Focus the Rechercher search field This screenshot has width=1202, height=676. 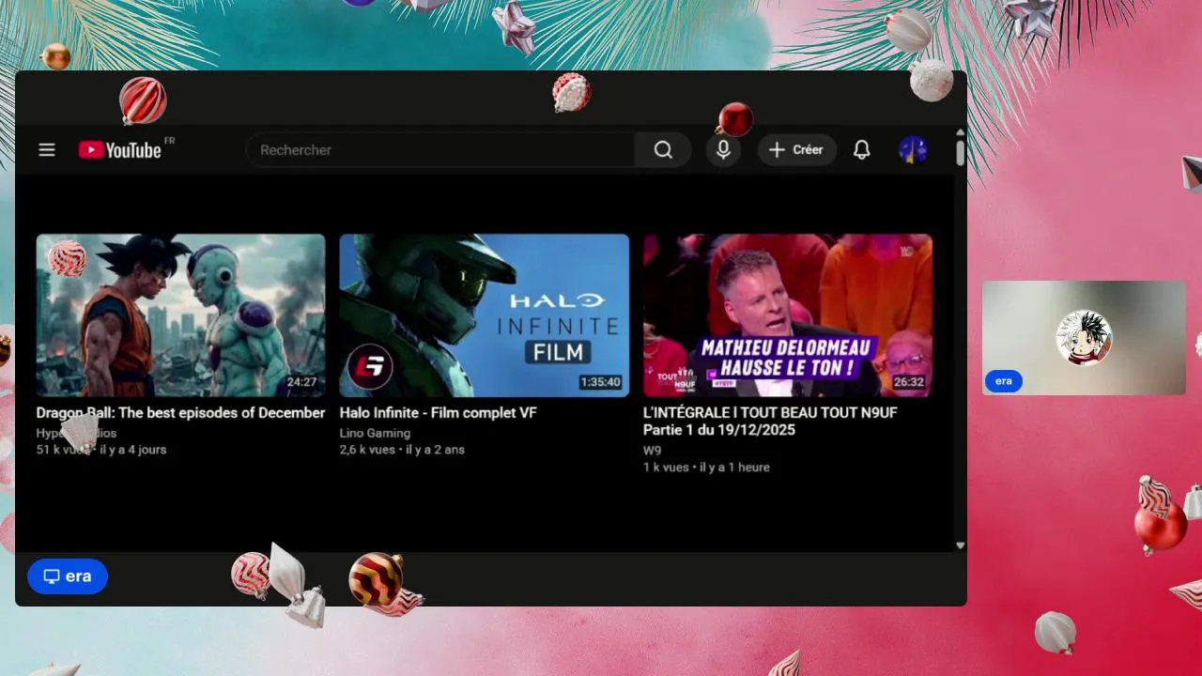(440, 150)
